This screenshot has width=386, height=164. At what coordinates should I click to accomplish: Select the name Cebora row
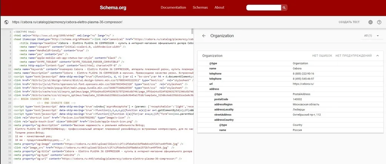tap(289, 69)
